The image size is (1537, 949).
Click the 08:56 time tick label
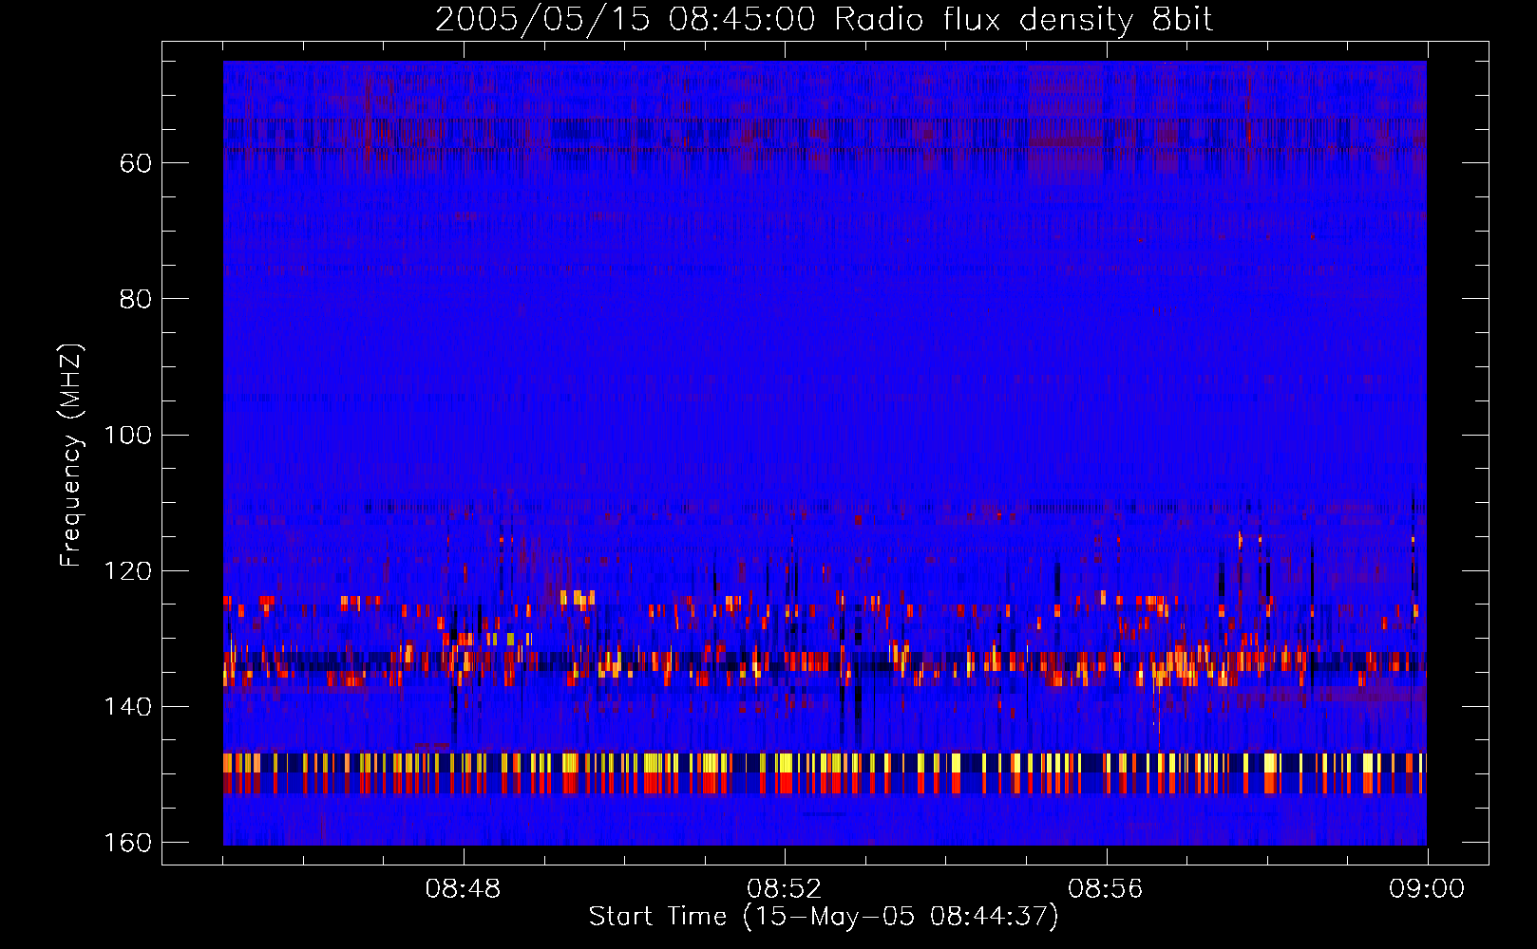[x=1106, y=889]
